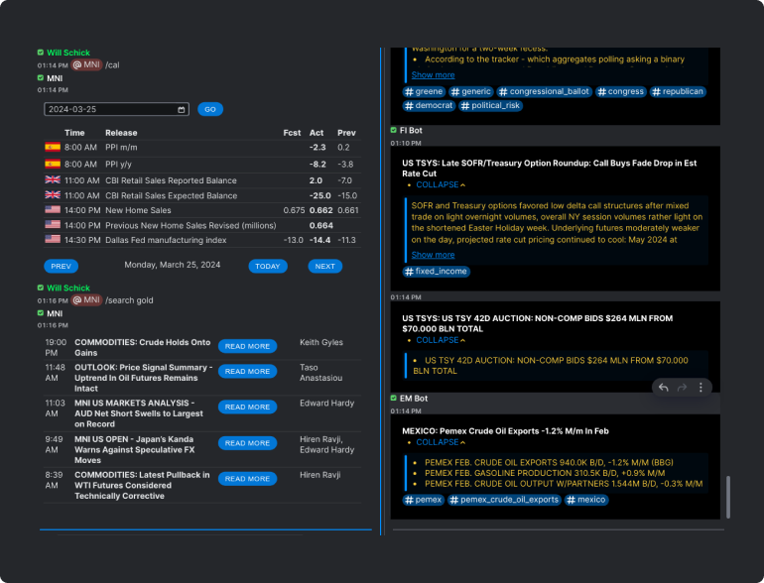Click the US flag beside New Home Sales

tap(53, 210)
